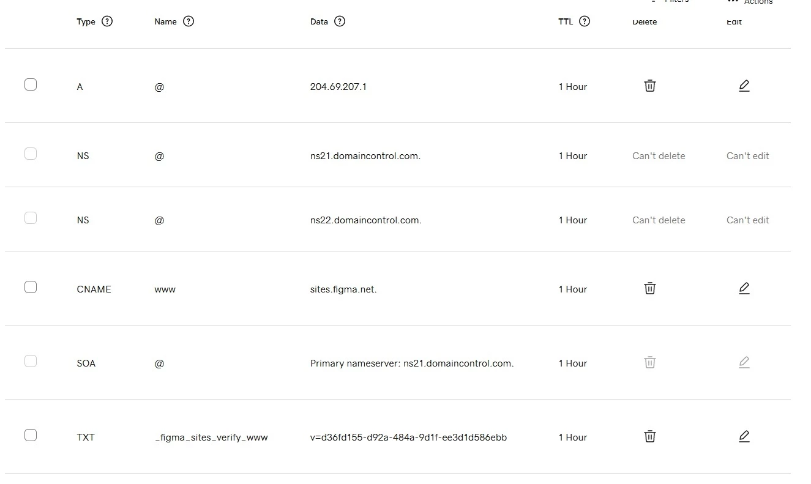Select the A record checkbox
Viewport: 811px width, 484px height.
pyautogui.click(x=31, y=84)
